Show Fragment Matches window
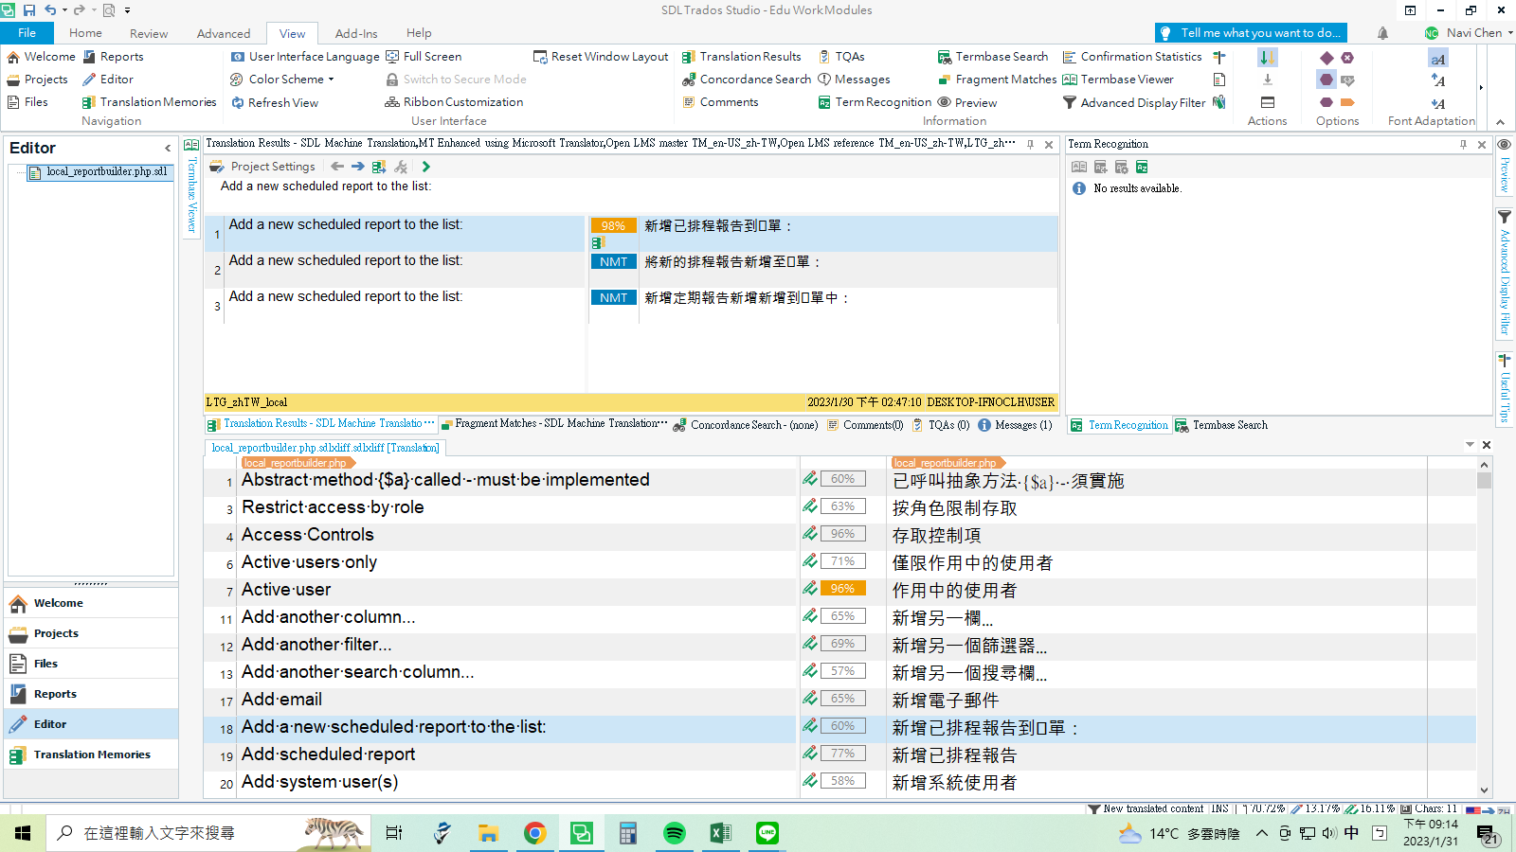The image size is (1516, 852). [997, 80]
